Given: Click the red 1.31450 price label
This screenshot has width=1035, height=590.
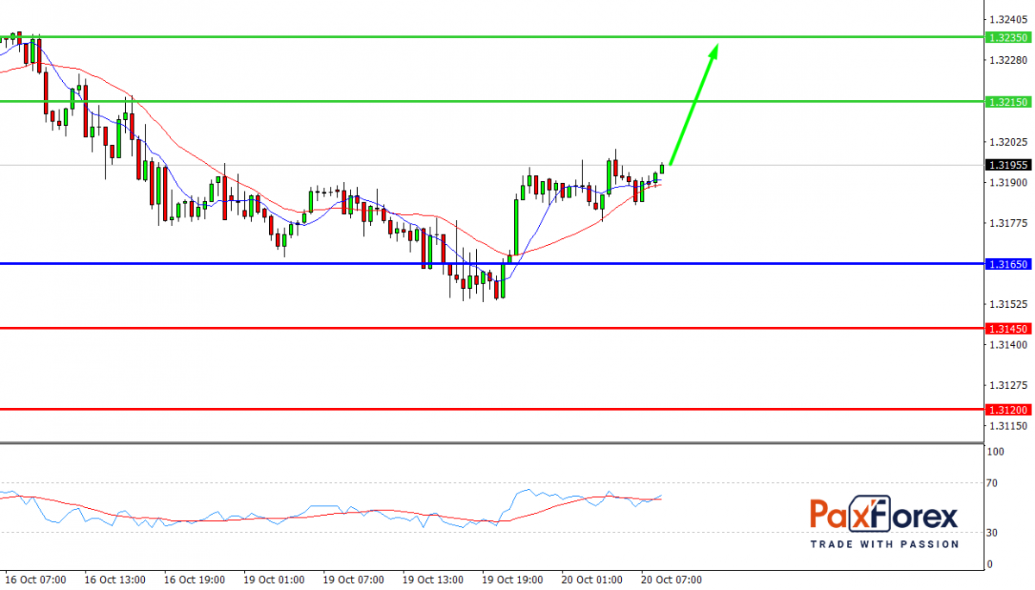Looking at the screenshot, I should pos(1008,329).
